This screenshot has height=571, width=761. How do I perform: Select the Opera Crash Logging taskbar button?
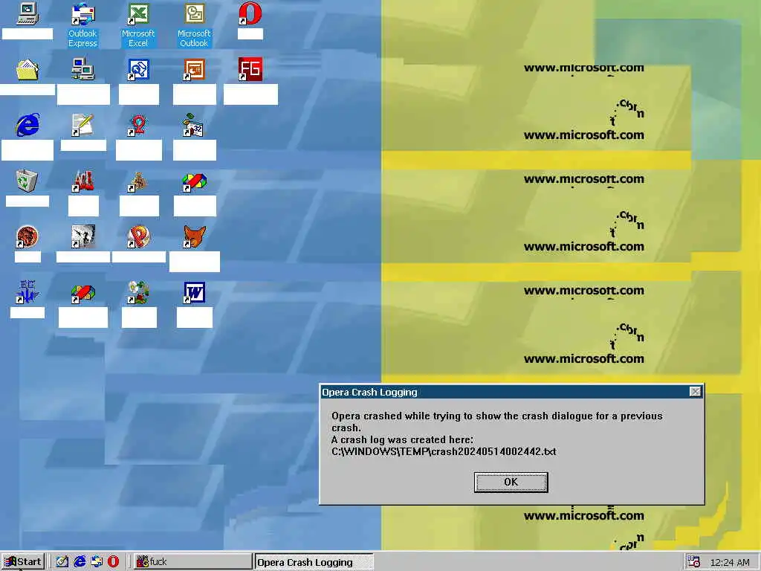314,562
